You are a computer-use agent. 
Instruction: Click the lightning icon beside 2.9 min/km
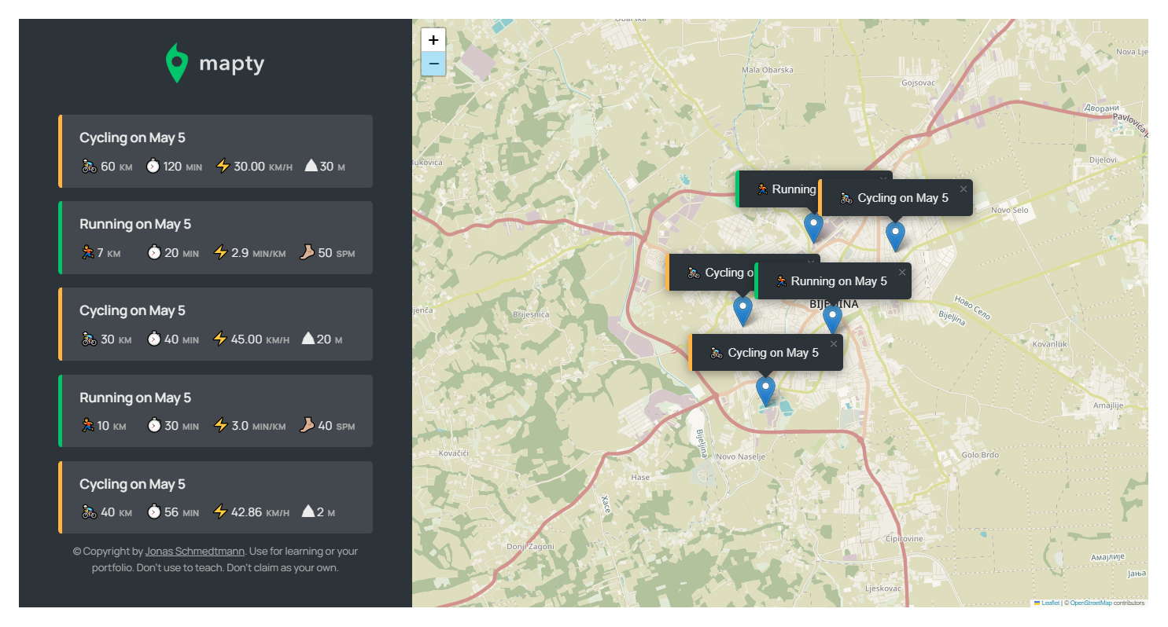(x=221, y=253)
